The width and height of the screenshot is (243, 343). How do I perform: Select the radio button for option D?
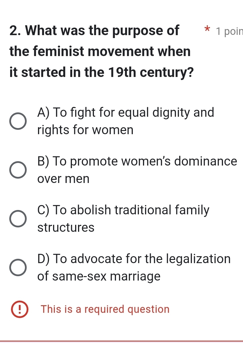point(19,267)
